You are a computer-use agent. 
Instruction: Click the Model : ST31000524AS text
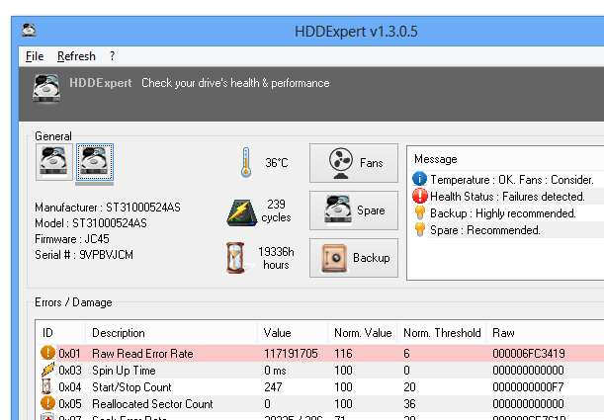(91, 223)
